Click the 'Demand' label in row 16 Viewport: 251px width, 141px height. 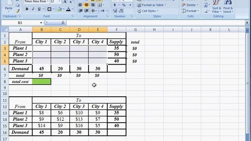coord(20,132)
